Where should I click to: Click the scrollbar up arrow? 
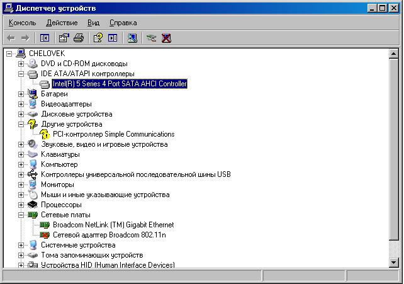coord(393,54)
